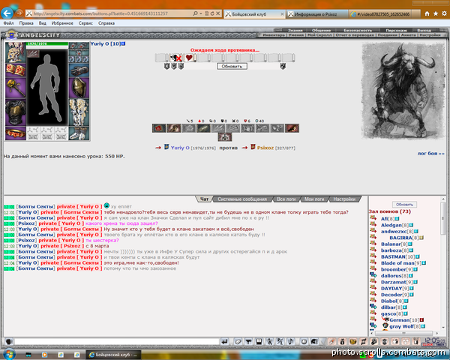Open the Персонаж top menu
450x360 pixels.
pos(396,30)
